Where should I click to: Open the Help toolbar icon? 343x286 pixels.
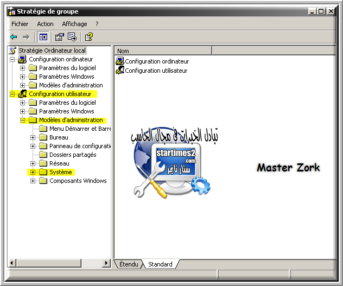click(89, 37)
